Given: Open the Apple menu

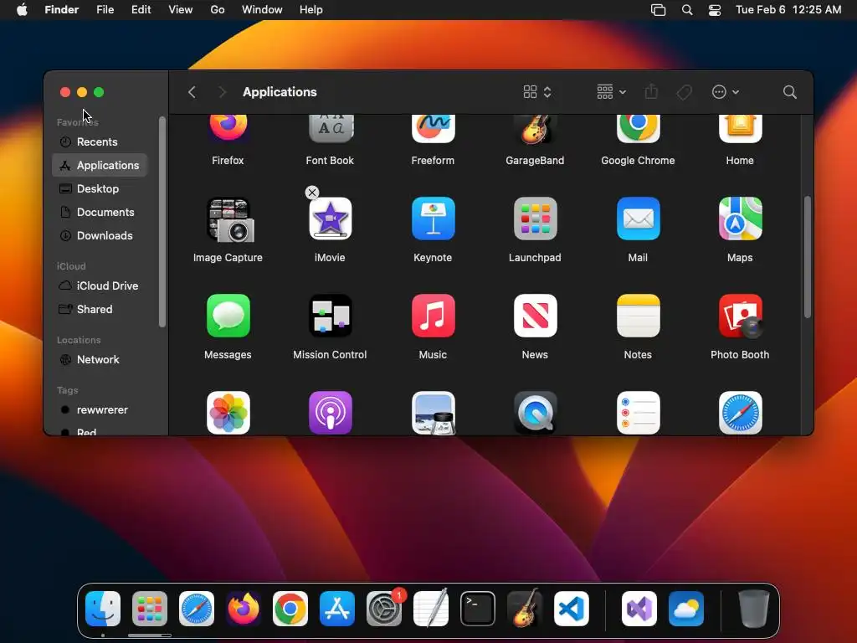Looking at the screenshot, I should click(x=22, y=10).
